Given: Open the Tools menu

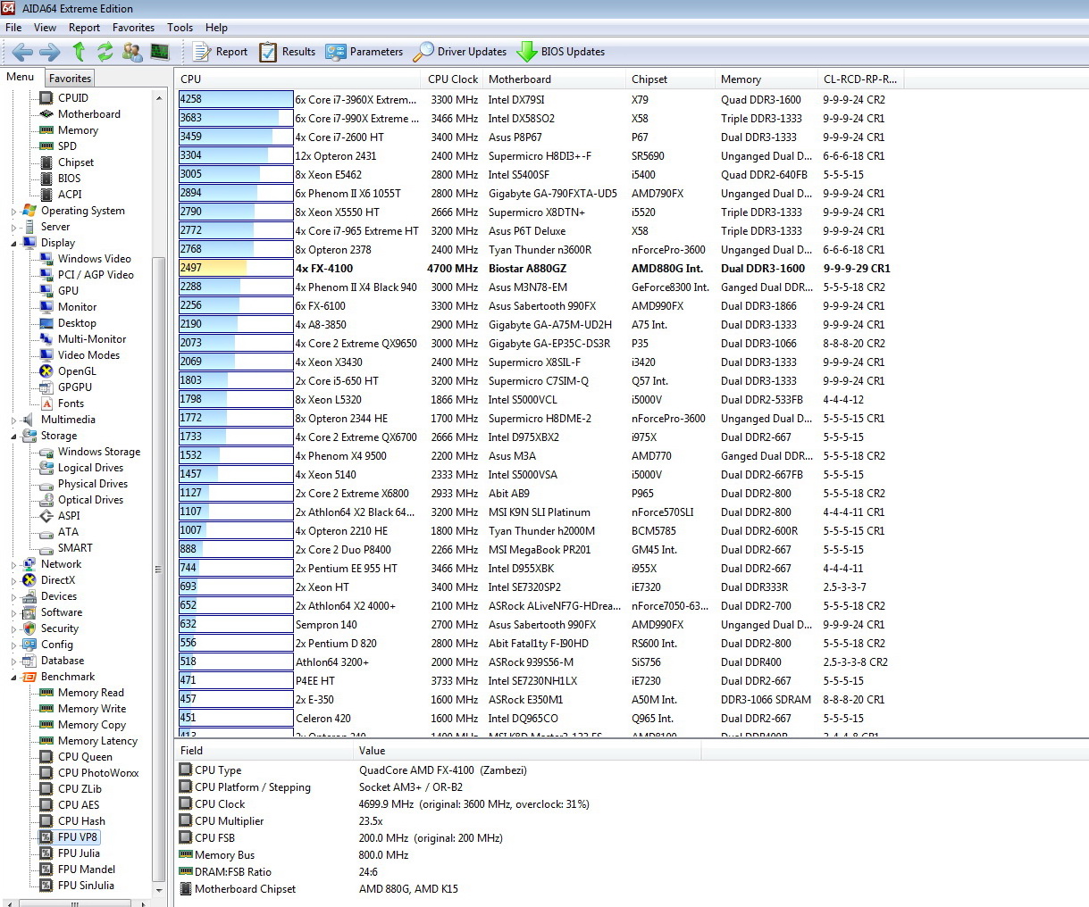Looking at the screenshot, I should pyautogui.click(x=180, y=28).
